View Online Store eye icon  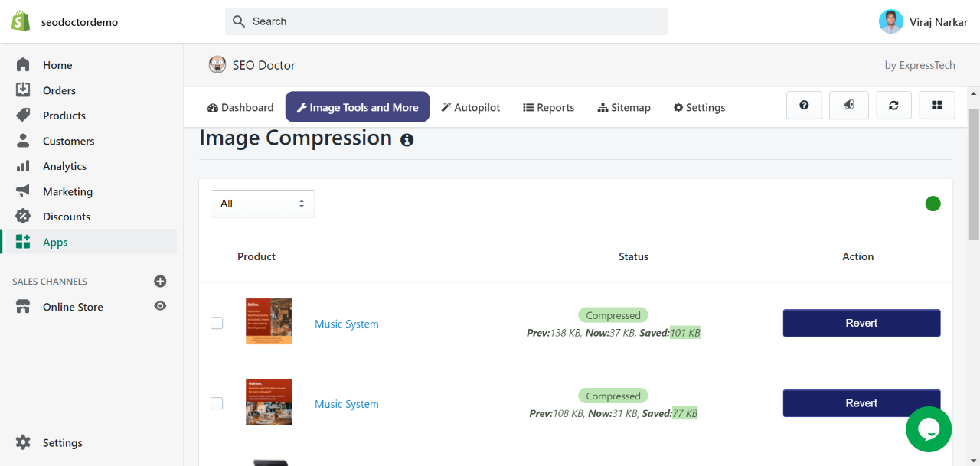[160, 306]
